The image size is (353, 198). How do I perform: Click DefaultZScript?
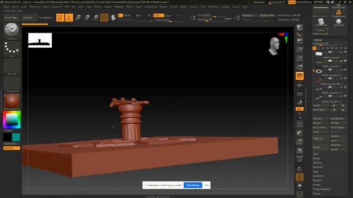click(x=304, y=2)
